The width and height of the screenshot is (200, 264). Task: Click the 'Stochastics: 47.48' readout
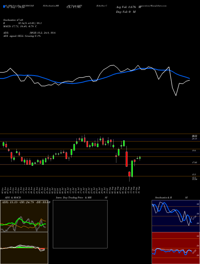pos(13,20)
